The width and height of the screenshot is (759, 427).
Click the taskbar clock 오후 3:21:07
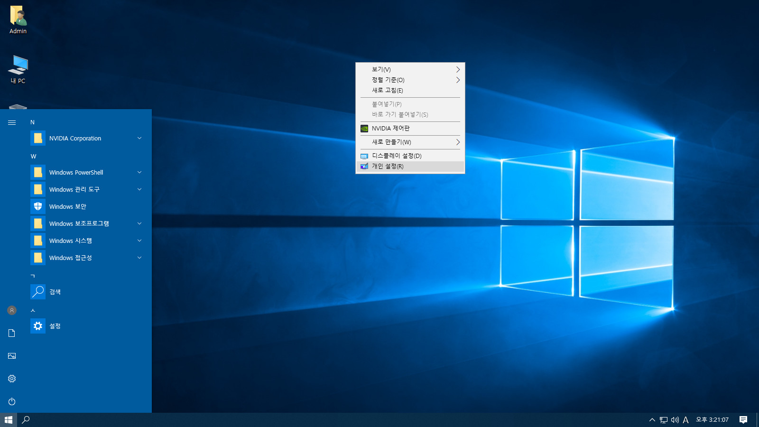pyautogui.click(x=712, y=420)
